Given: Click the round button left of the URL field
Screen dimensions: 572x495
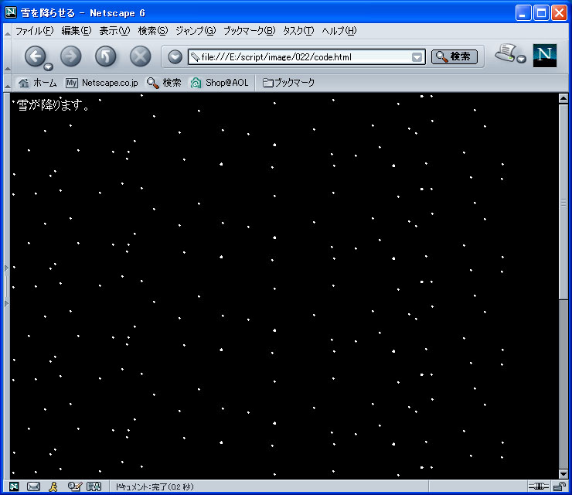Looking at the screenshot, I should (x=175, y=57).
